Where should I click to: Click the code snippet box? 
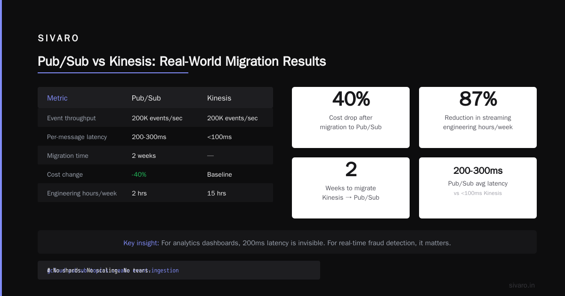(179, 270)
